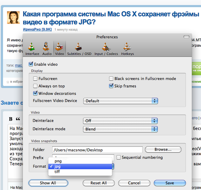
Task: Enable the Fullscreen checkbox
Action: click(x=35, y=79)
